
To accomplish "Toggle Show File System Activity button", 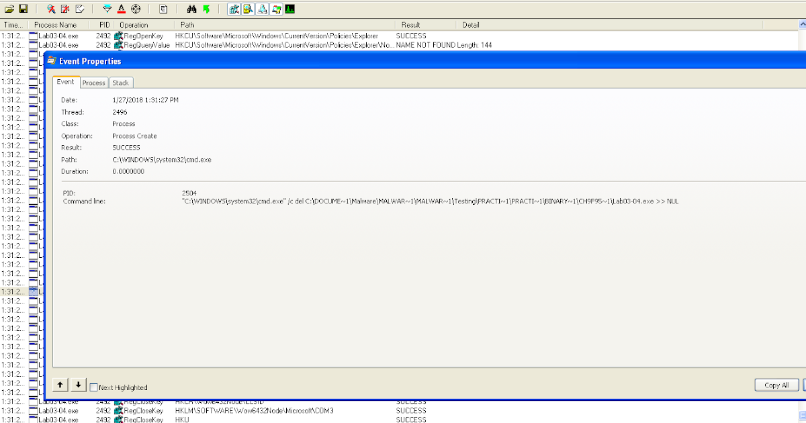I will [x=248, y=9].
